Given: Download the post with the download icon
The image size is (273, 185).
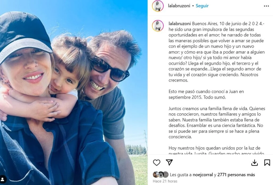Looking at the screenshot, I should (x=255, y=163).
